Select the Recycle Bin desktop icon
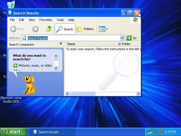Viewport: 181px width, 136px height. pyautogui.click(x=11, y=5)
